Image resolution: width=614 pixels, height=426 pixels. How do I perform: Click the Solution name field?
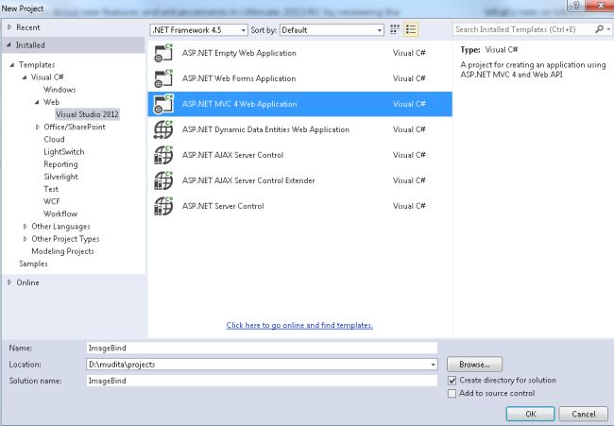coord(262,381)
